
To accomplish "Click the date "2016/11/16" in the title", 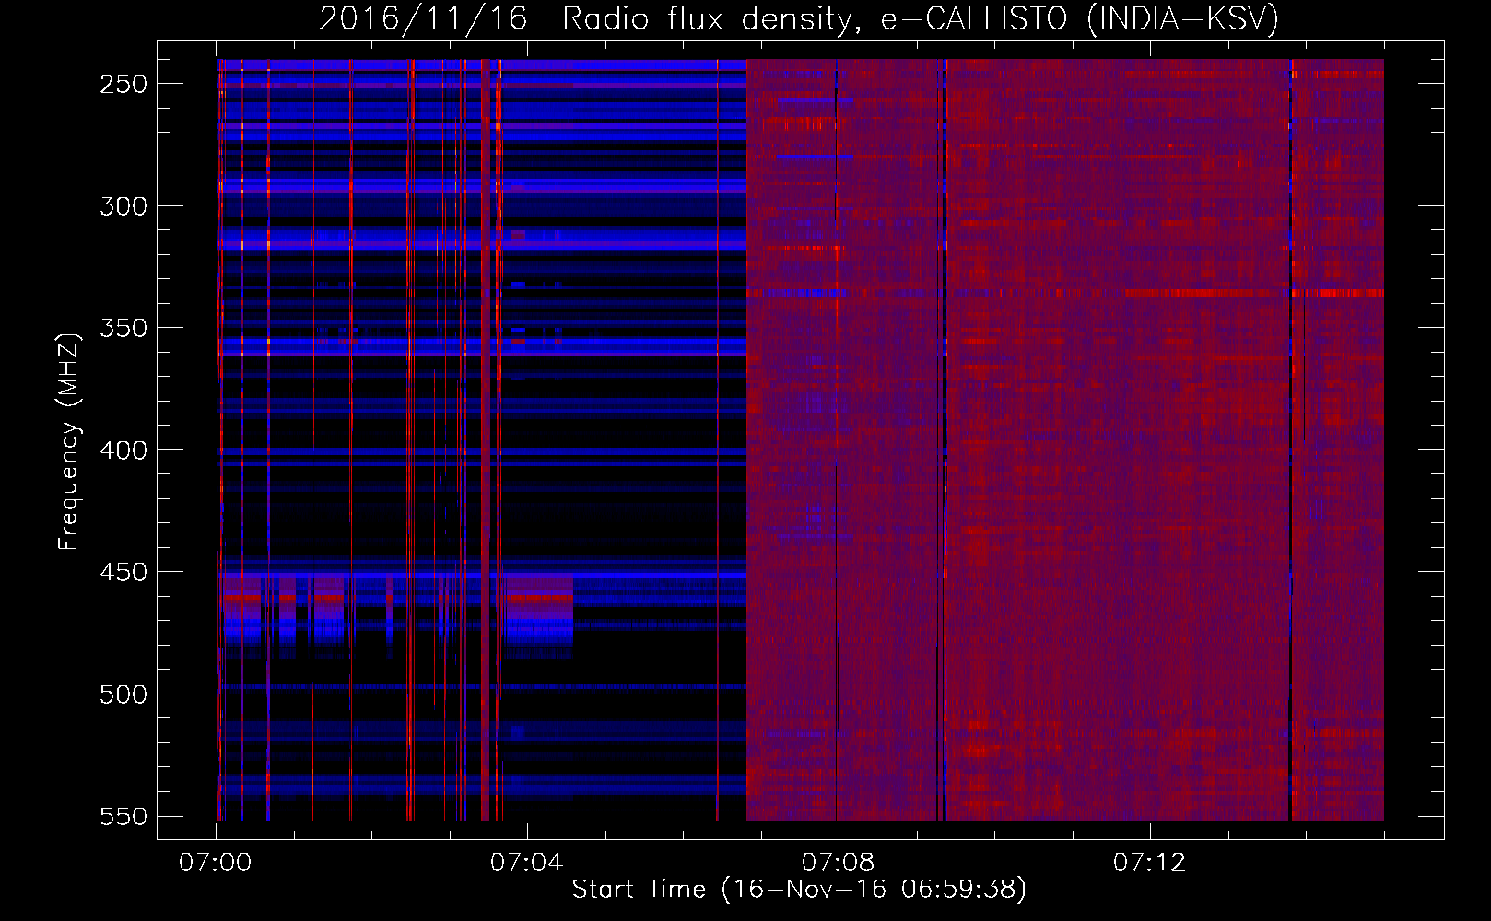I will coord(423,18).
